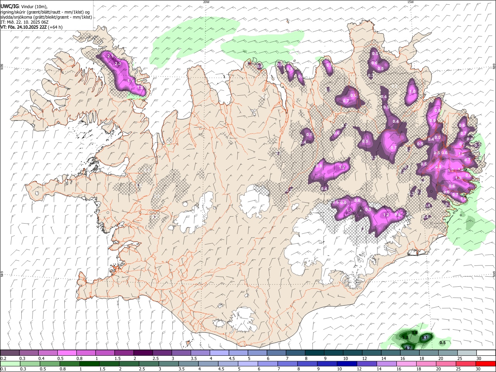
Task: Pick the darkest purple snow swatch between 2 and 2.5
Action: tap(143, 353)
